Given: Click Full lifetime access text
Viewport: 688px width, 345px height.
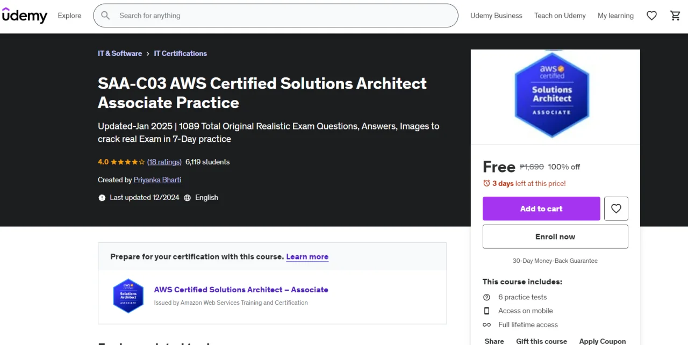Looking at the screenshot, I should pos(528,325).
